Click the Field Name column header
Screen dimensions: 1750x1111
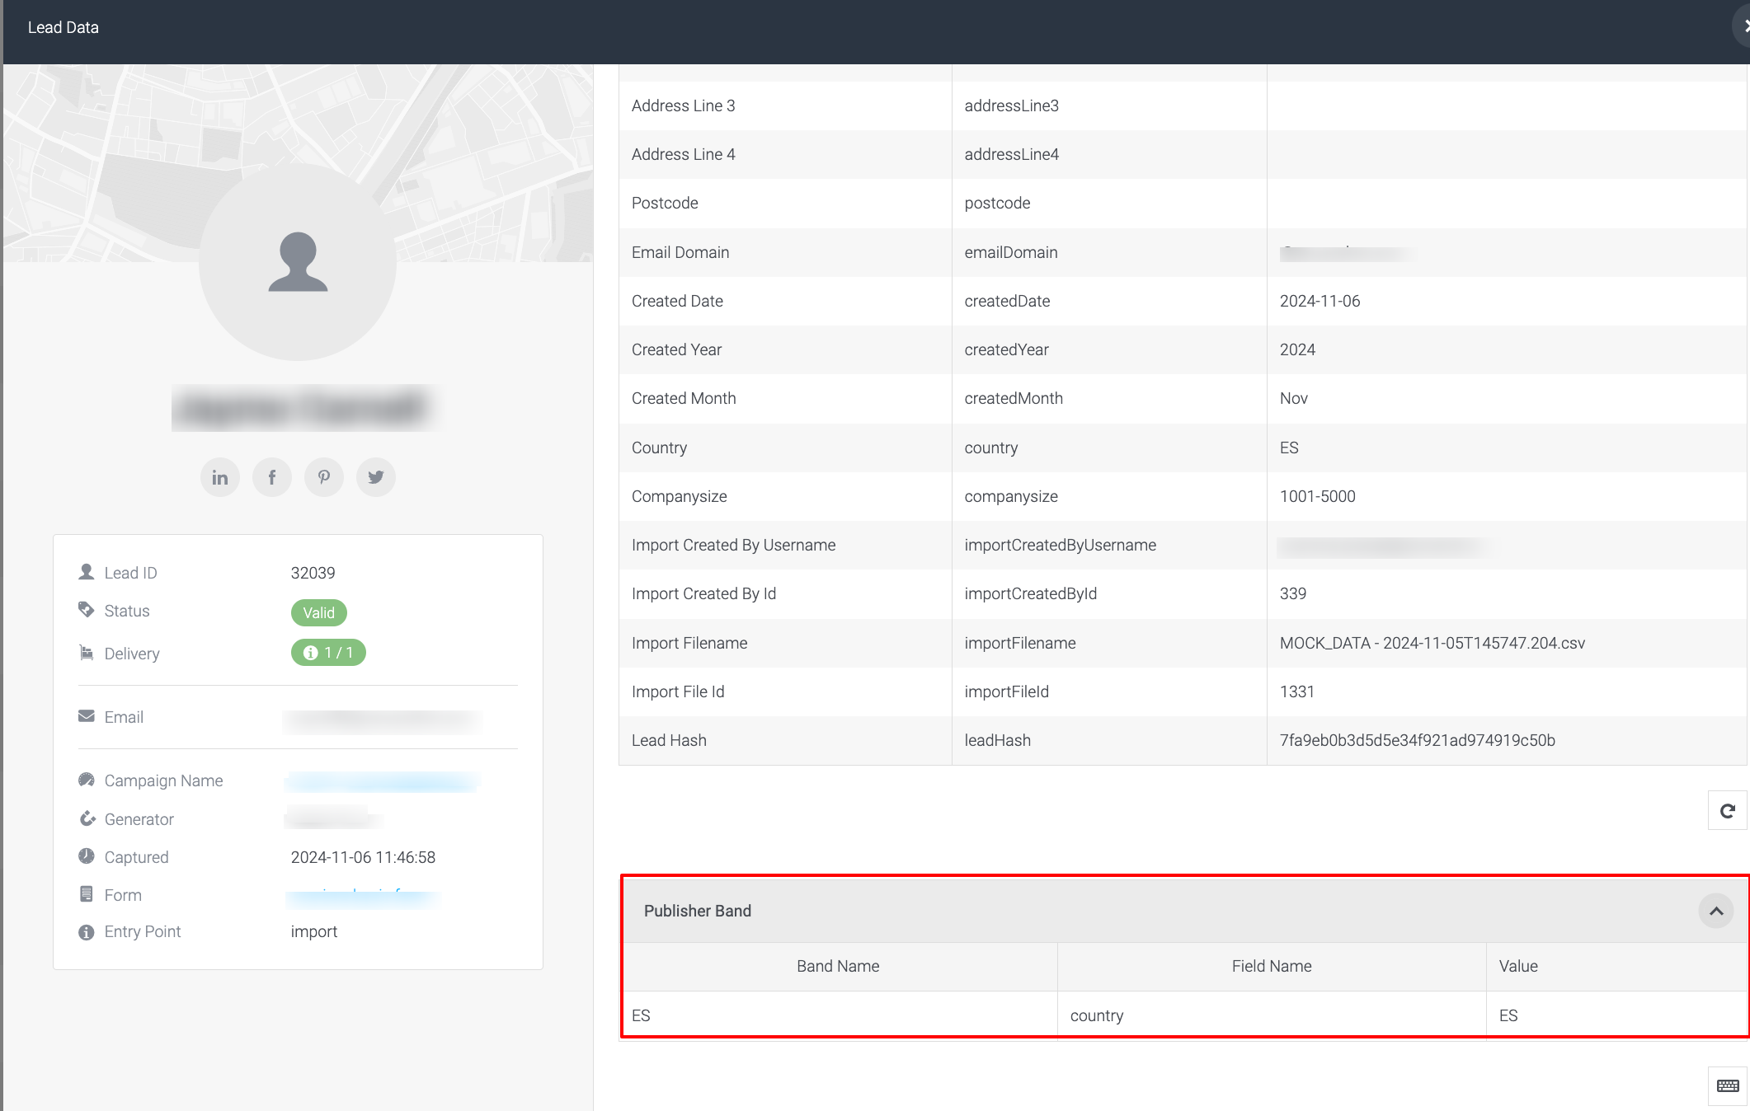tap(1272, 966)
